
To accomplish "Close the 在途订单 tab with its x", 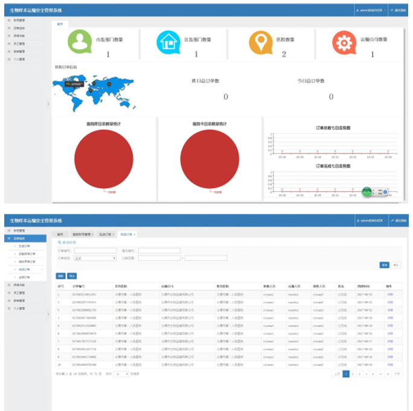I will (114, 235).
